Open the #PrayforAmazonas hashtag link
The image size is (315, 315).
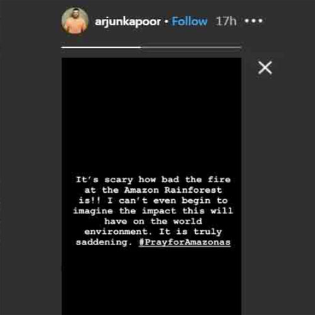click(185, 243)
